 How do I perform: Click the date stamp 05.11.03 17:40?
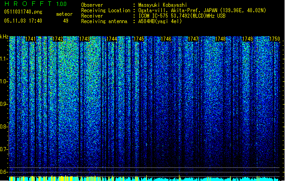(23, 21)
